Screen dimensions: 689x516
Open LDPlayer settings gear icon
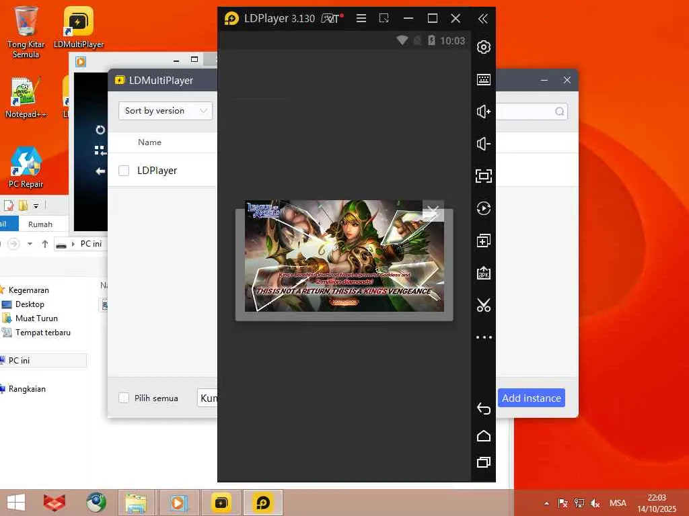483,47
